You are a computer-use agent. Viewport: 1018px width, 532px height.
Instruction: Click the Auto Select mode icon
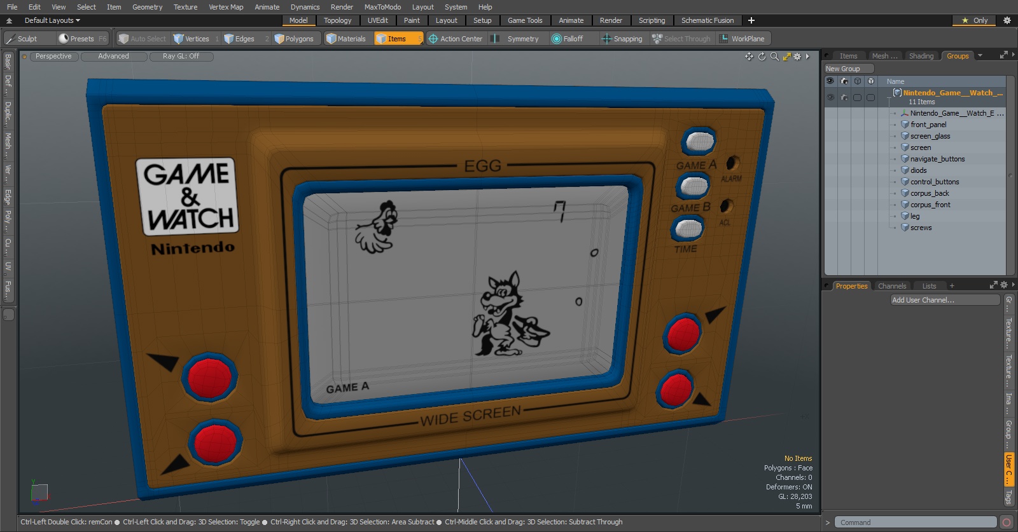tap(123, 39)
